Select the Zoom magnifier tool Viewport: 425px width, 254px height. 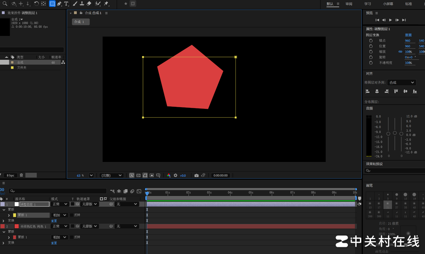coord(5,4)
